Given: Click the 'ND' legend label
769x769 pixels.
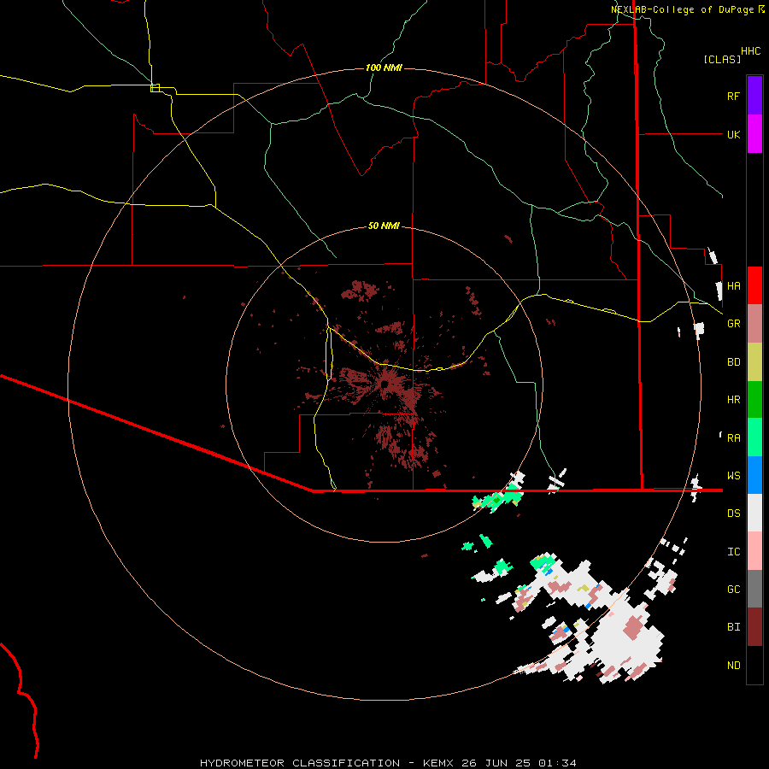Looking at the screenshot, I should coord(733,666).
